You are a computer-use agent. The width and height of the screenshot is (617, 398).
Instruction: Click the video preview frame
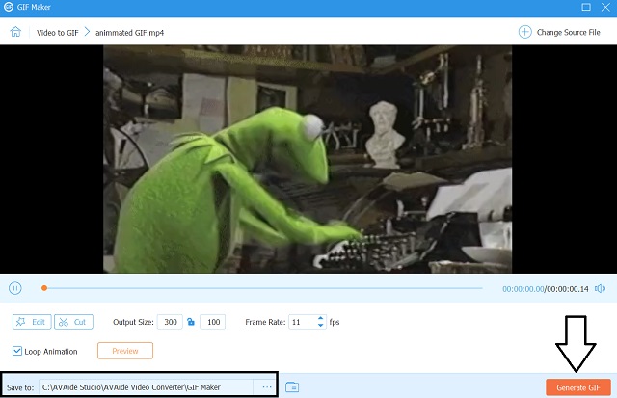(308, 159)
